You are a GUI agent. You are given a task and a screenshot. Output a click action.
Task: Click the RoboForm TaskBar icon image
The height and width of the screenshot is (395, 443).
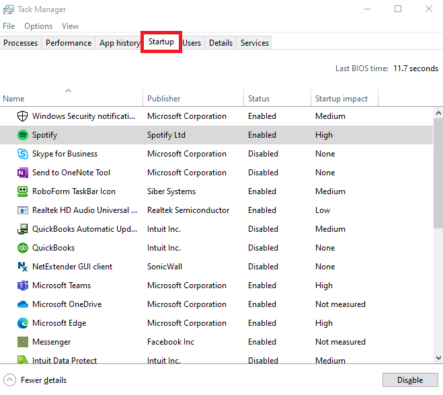[x=23, y=191]
